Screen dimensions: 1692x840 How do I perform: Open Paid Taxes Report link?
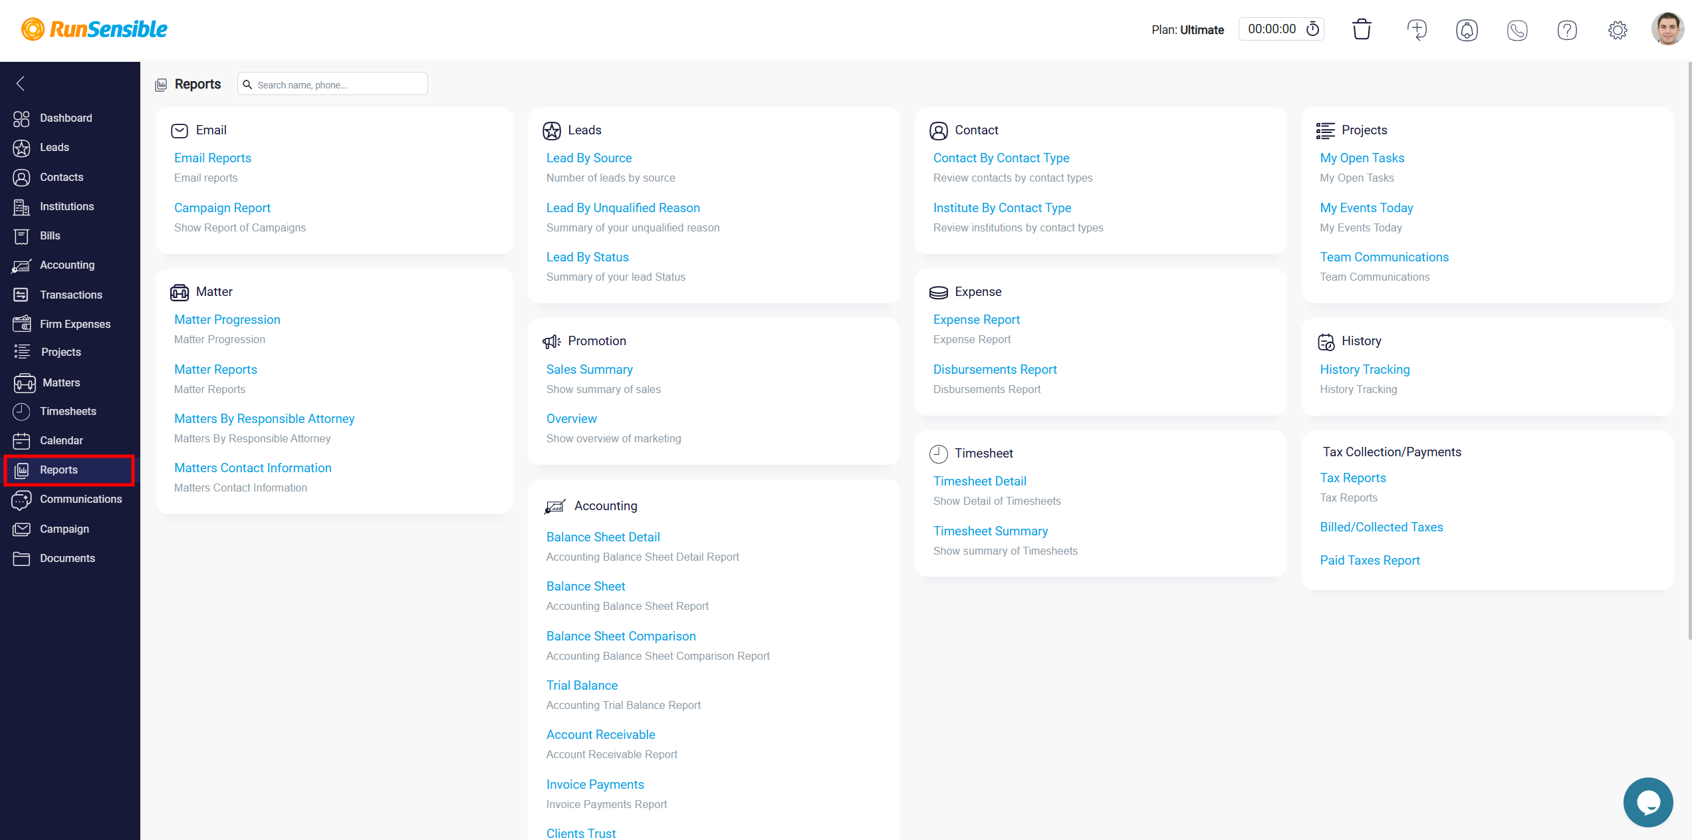[1370, 561]
